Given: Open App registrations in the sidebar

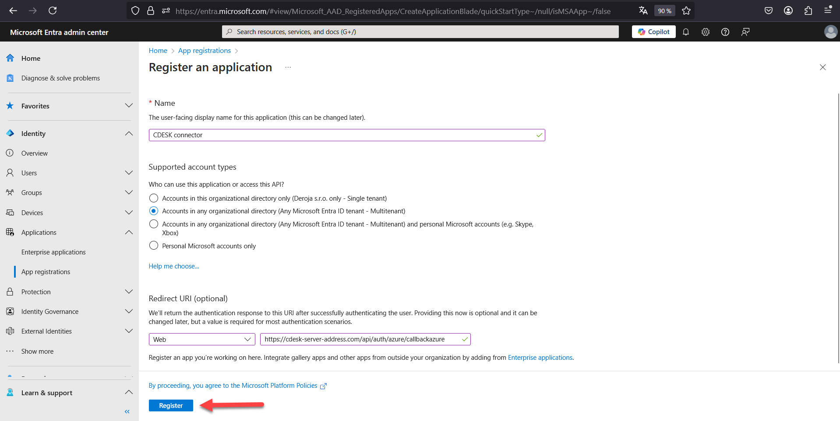Looking at the screenshot, I should [46, 272].
